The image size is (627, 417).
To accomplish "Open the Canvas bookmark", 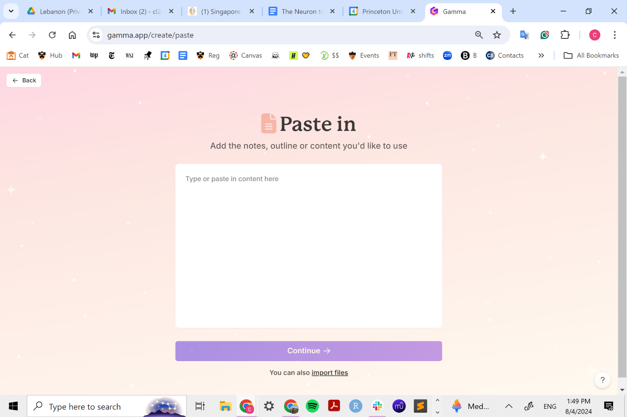I will pyautogui.click(x=246, y=56).
